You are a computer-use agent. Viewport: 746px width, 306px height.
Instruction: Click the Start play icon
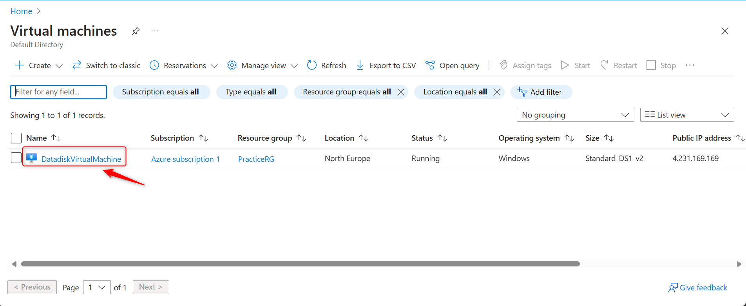565,65
